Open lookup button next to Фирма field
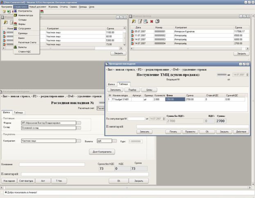Image resolution: width=255 pixels, height=198 pixels. coord(79,123)
